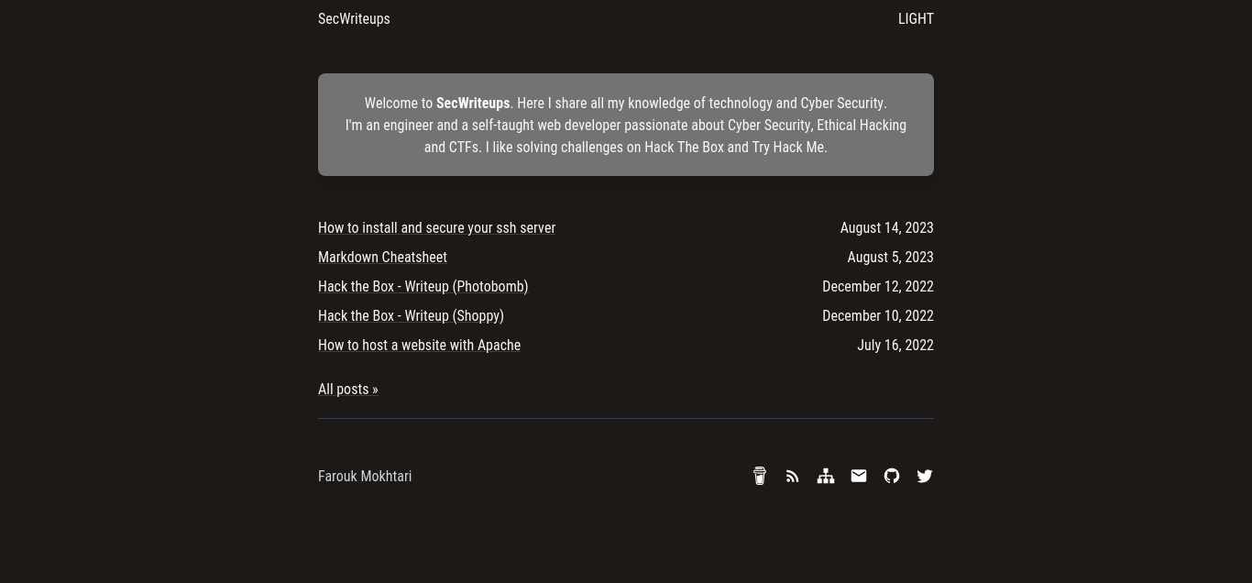Image resolution: width=1252 pixels, height=583 pixels.
Task: Open the RSS feed icon
Action: pos(793,476)
